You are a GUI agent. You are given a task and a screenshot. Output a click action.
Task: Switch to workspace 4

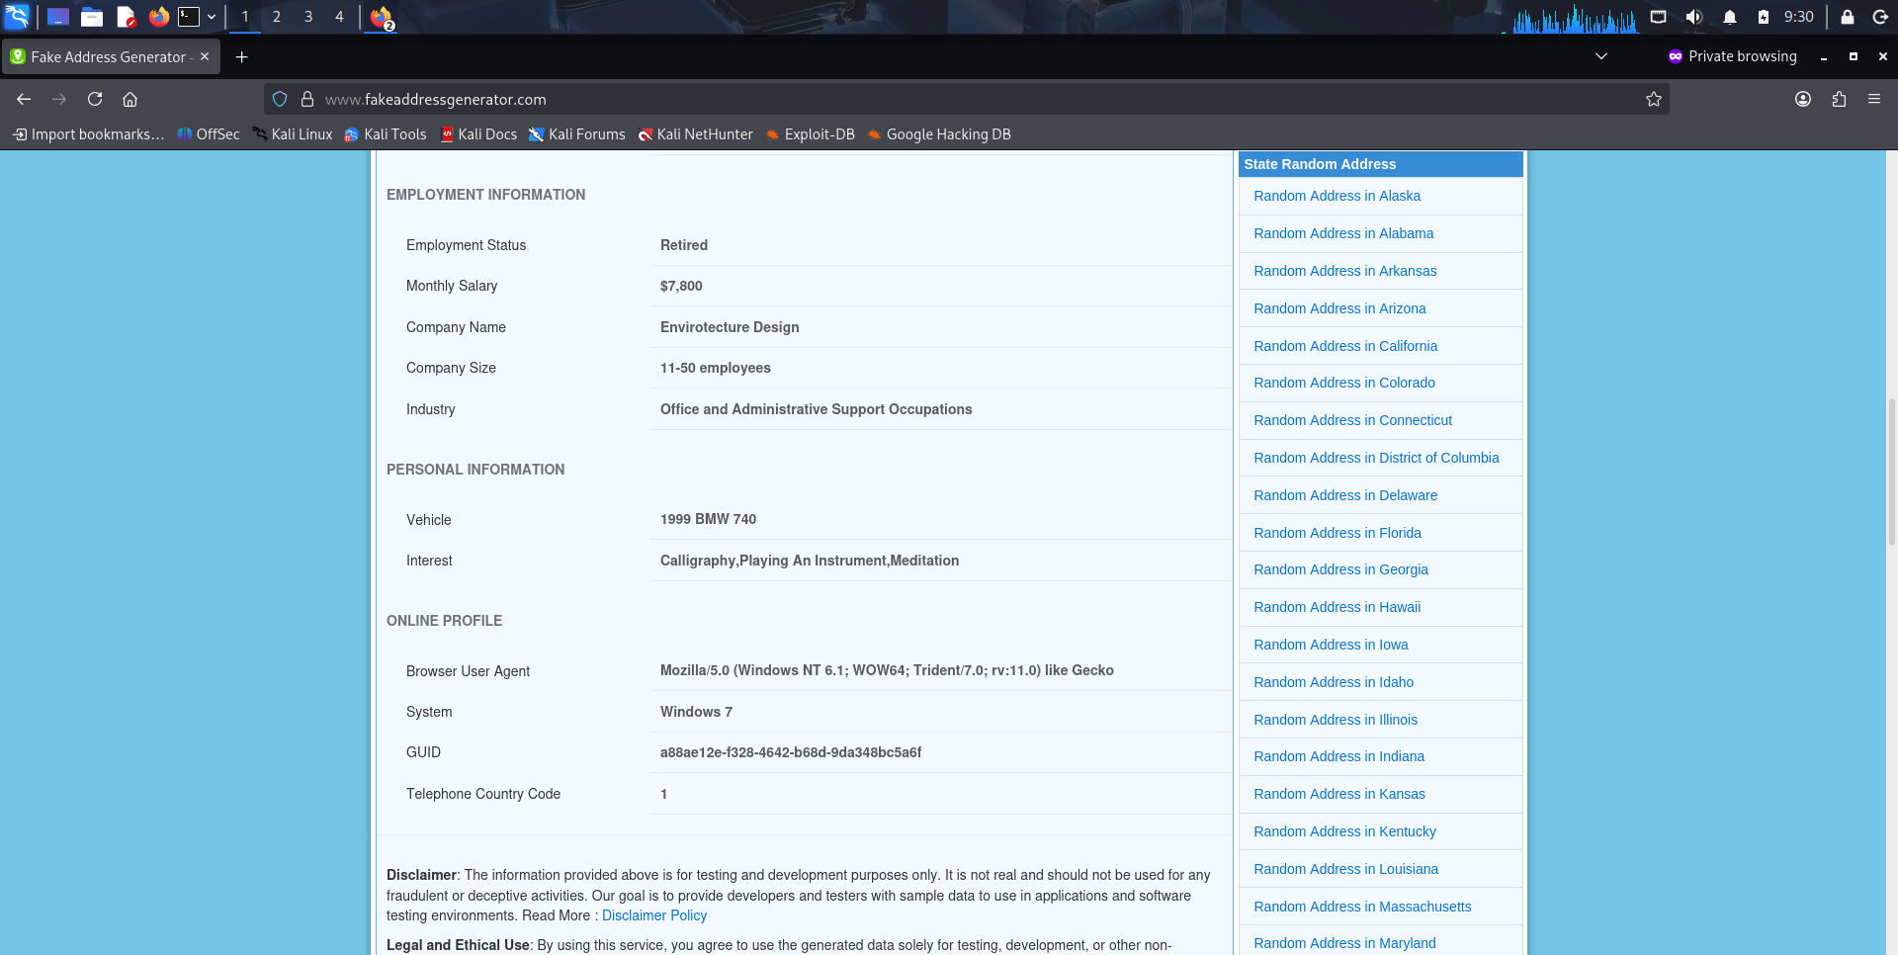pos(339,17)
